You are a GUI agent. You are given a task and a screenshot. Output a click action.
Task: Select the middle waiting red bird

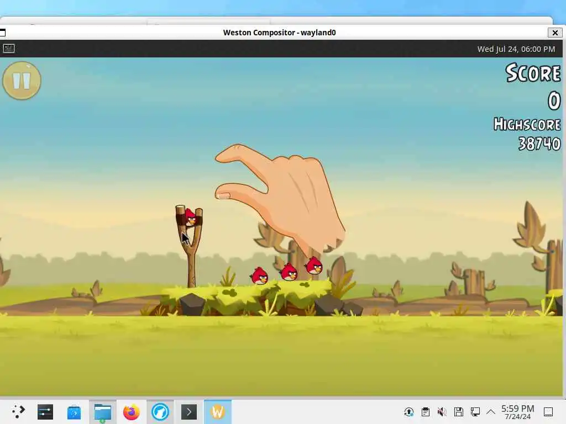(289, 272)
